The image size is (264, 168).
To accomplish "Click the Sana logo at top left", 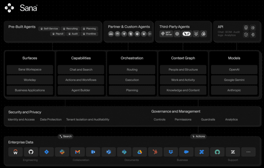I will 21,8.
